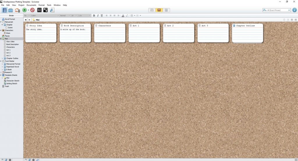Open the 1.0x line spacing dropdown
298x161 pixels.
[x=84, y=16]
